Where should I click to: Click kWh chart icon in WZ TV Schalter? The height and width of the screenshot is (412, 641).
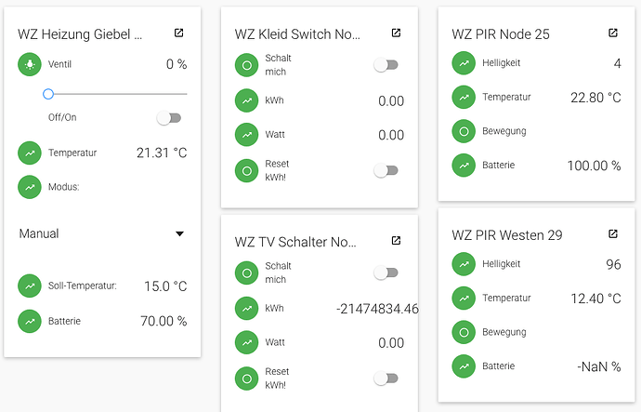[x=246, y=308]
